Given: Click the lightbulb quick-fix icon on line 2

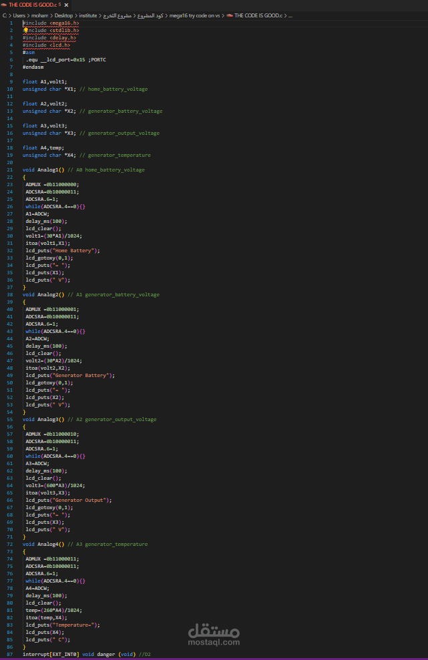Looking at the screenshot, I should pyautogui.click(x=25, y=30).
